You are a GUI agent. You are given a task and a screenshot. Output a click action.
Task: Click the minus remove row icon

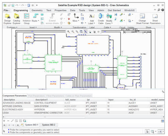(x=8, y=121)
